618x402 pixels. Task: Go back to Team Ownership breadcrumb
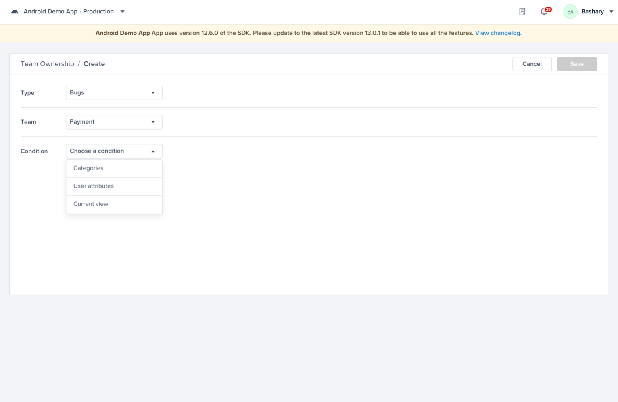click(x=47, y=64)
